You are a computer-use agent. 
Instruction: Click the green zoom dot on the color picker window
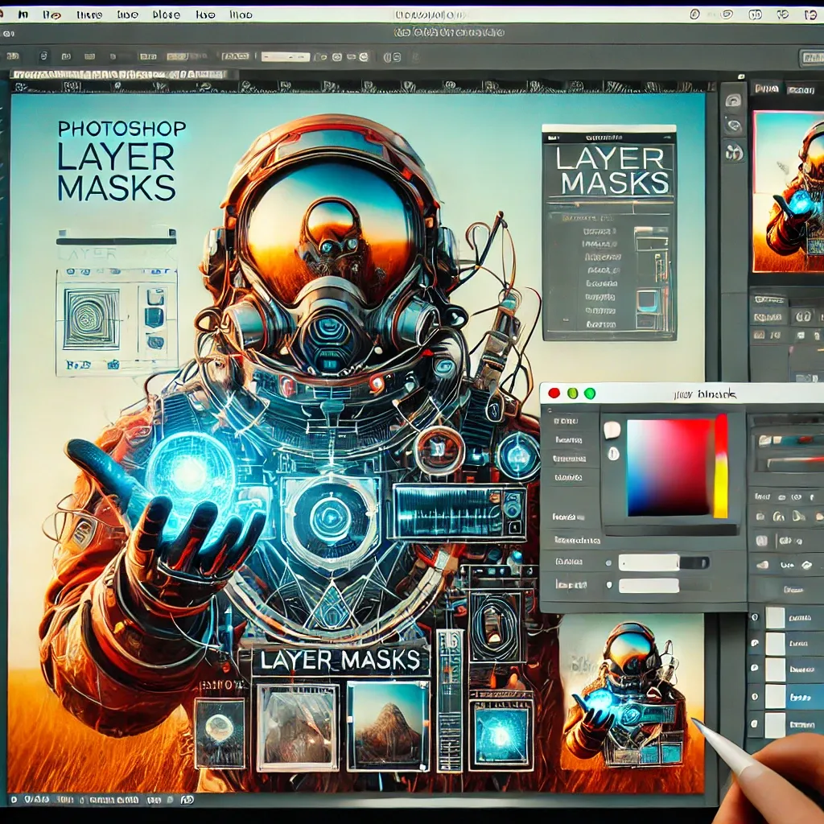click(590, 393)
